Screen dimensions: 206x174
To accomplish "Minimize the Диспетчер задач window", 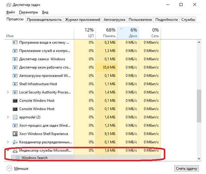I will click(x=168, y=5).
